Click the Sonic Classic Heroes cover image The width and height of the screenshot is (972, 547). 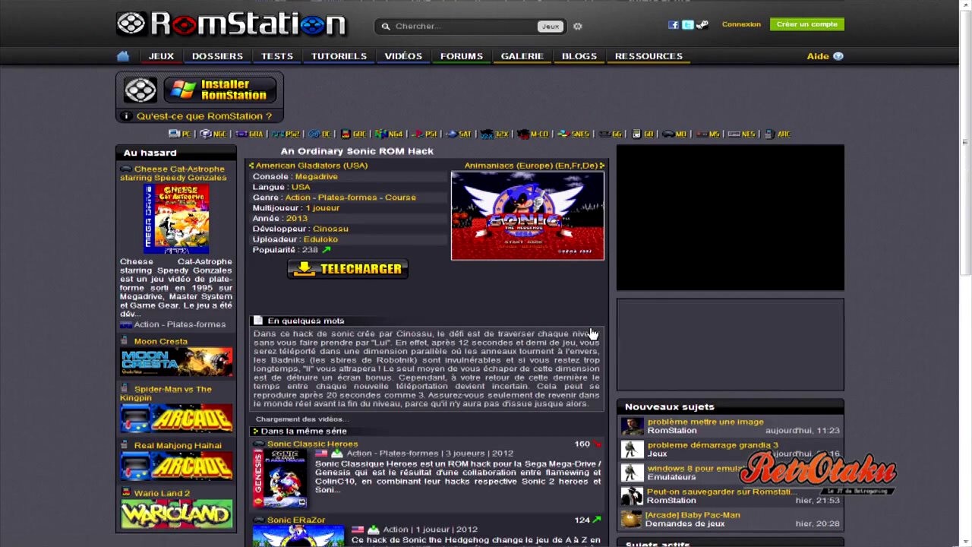pos(280,479)
